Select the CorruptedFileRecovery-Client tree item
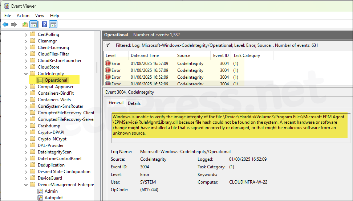Viewport: 353px width, 201px height. pyautogui.click(x=65, y=112)
